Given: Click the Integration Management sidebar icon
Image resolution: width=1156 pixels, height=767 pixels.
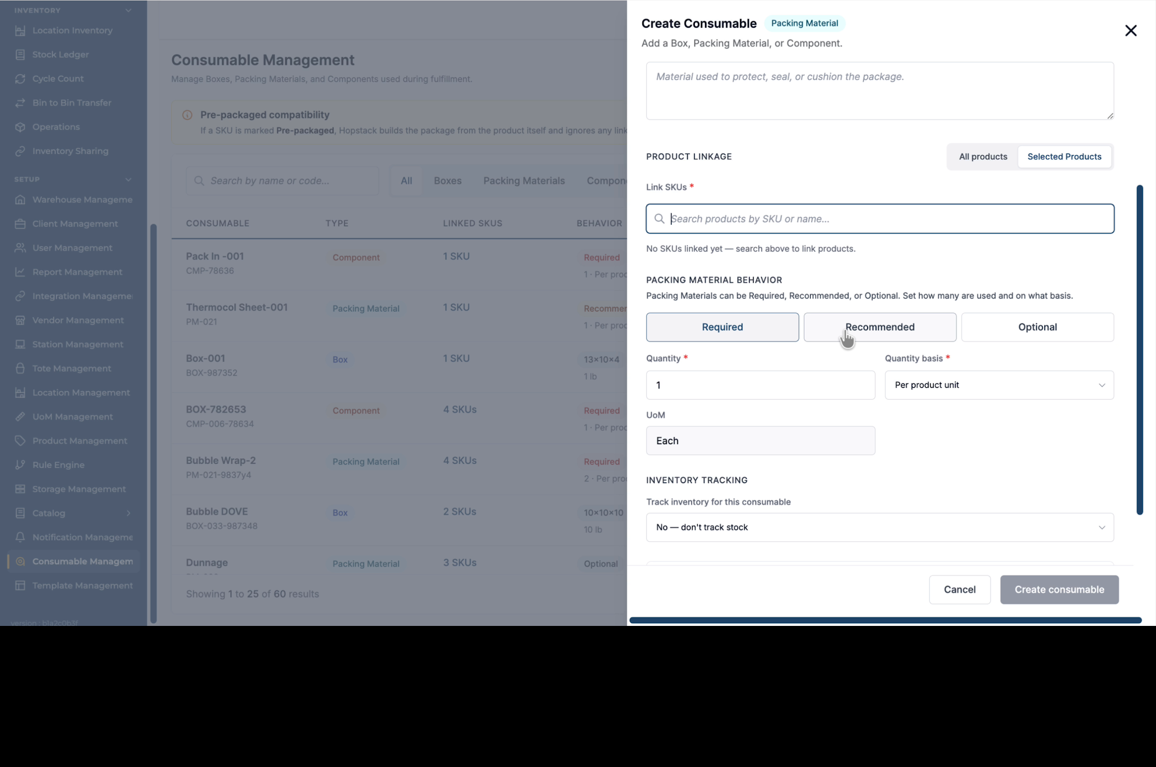Looking at the screenshot, I should [x=20, y=296].
